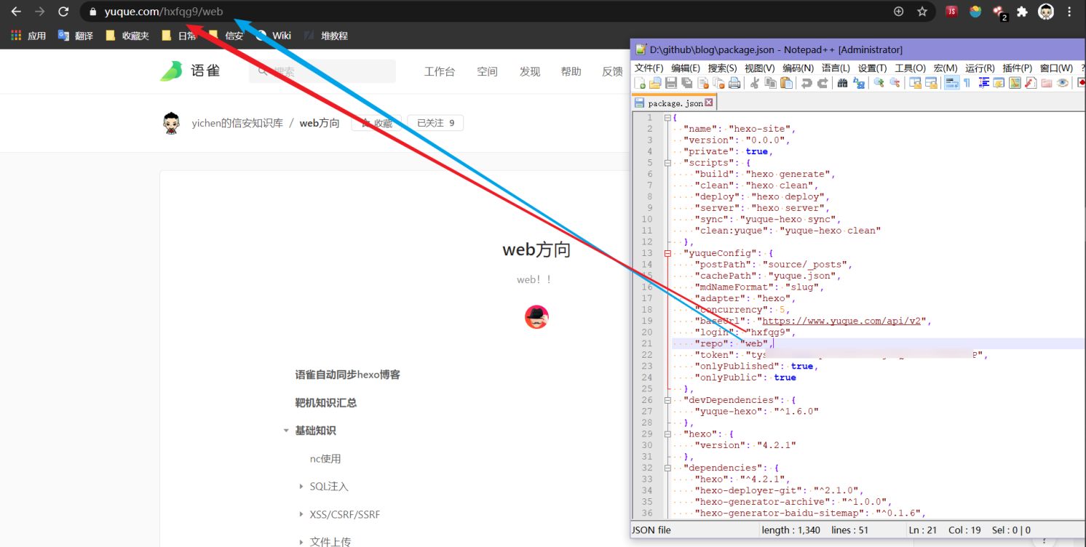1086x547 pixels.
Task: Save all files in Notepad++ toolbar
Action: [686, 83]
